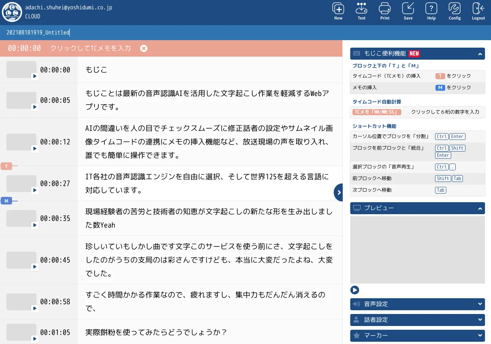
Task: Click thumbnail of block 00:00:12
Action: point(21,142)
